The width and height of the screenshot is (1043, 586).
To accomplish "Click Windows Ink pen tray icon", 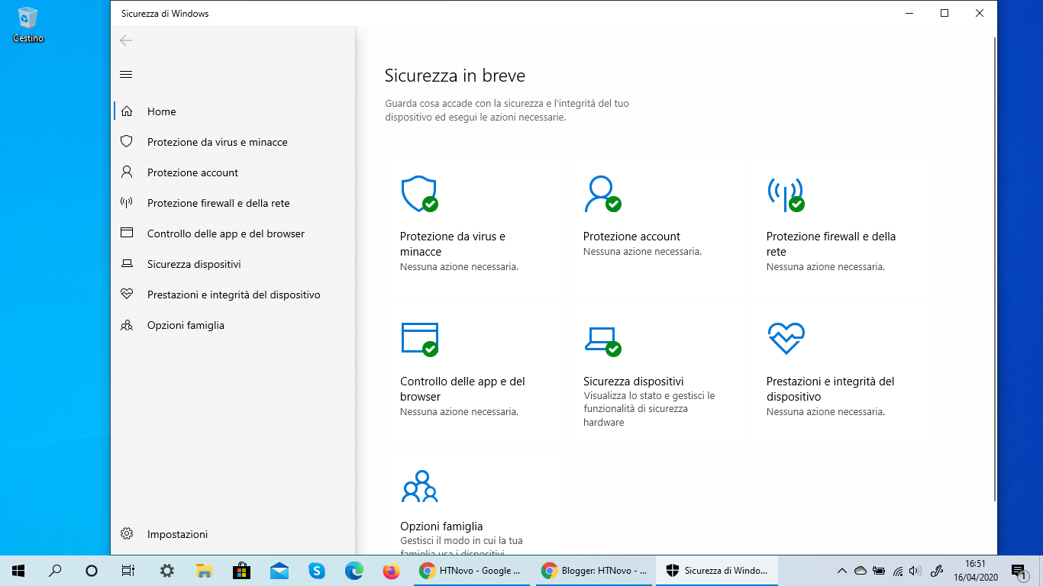I will click(x=937, y=571).
